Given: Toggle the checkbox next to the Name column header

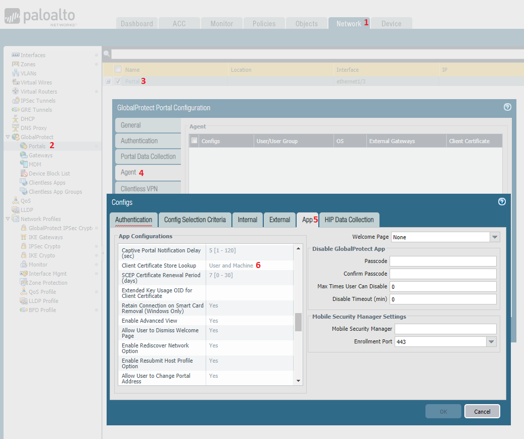Looking at the screenshot, I should pyautogui.click(x=118, y=69).
